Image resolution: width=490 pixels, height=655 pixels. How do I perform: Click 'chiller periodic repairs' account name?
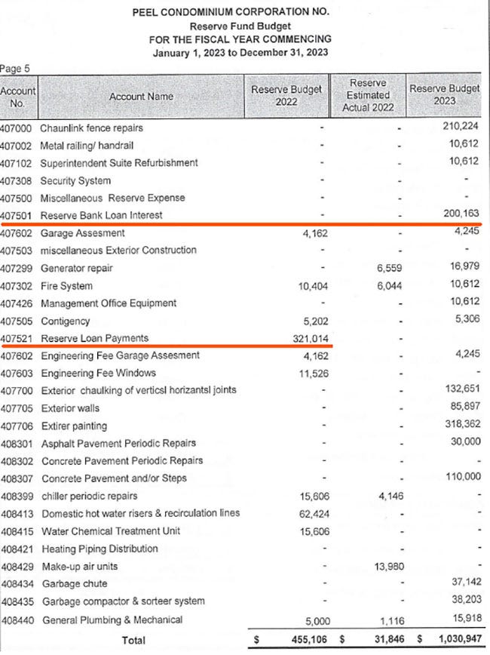[x=90, y=497]
